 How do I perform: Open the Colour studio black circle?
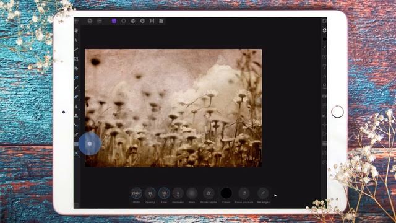pyautogui.click(x=324, y=39)
